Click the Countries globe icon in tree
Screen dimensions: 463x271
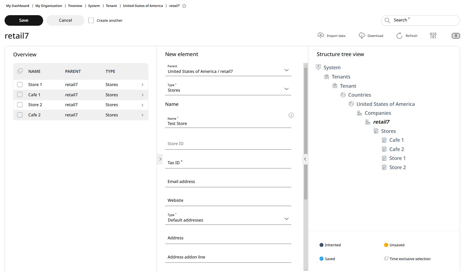point(343,95)
